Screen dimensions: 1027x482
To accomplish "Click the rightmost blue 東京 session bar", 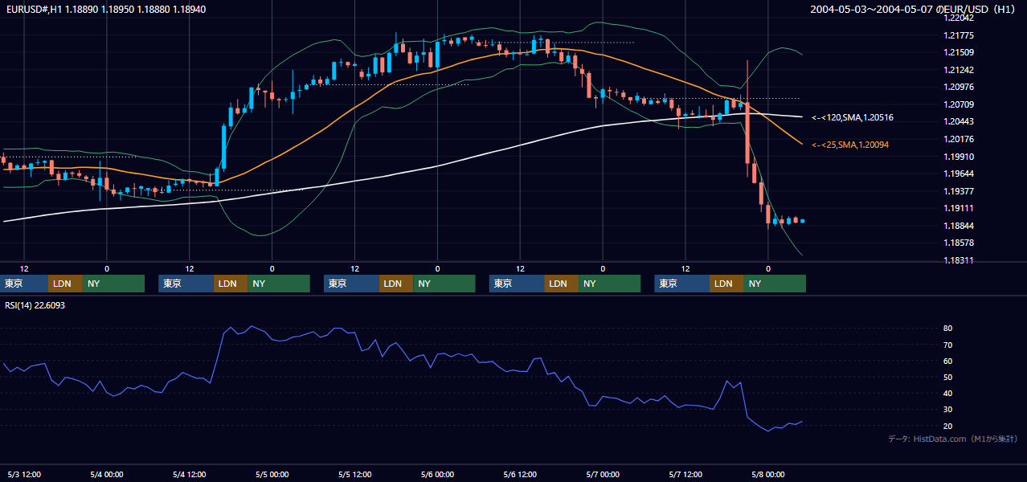I will pos(682,284).
